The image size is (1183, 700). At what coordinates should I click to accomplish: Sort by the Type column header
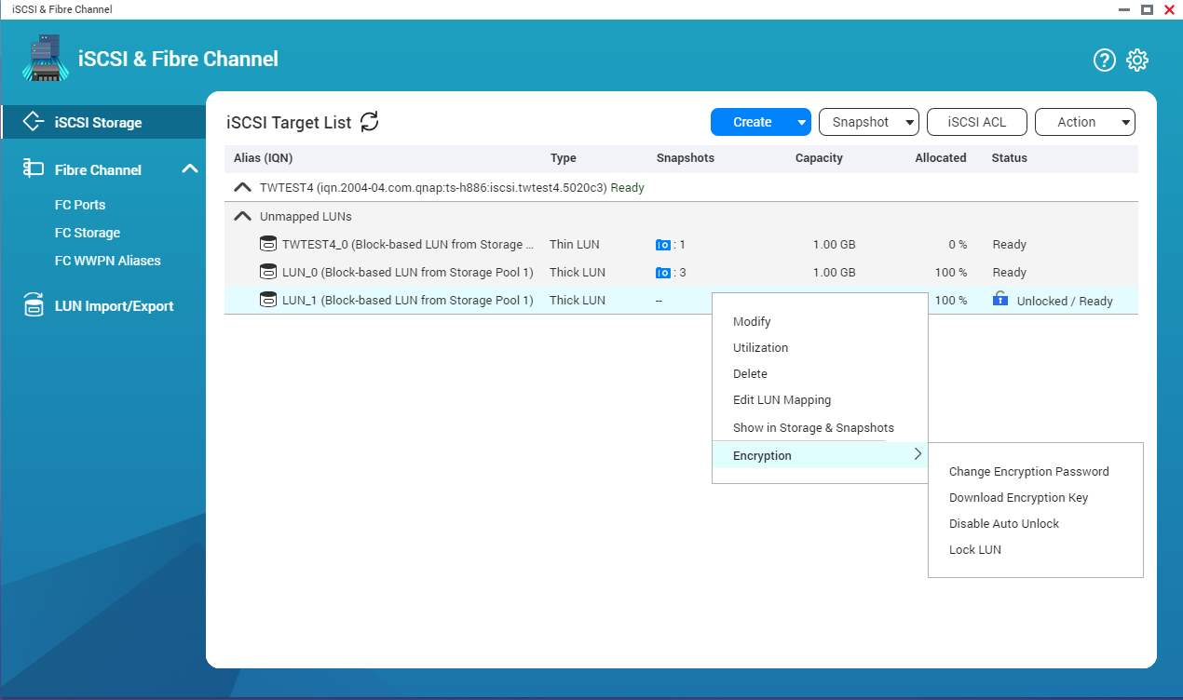(564, 158)
